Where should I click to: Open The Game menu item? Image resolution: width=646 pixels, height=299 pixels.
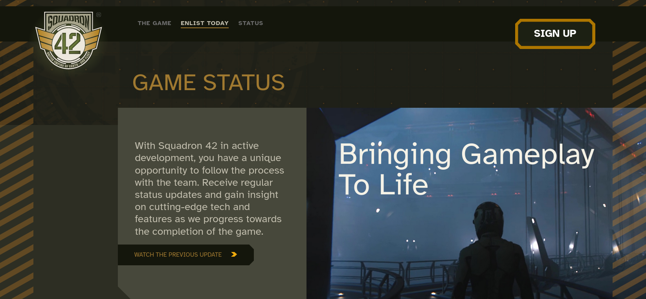point(154,23)
